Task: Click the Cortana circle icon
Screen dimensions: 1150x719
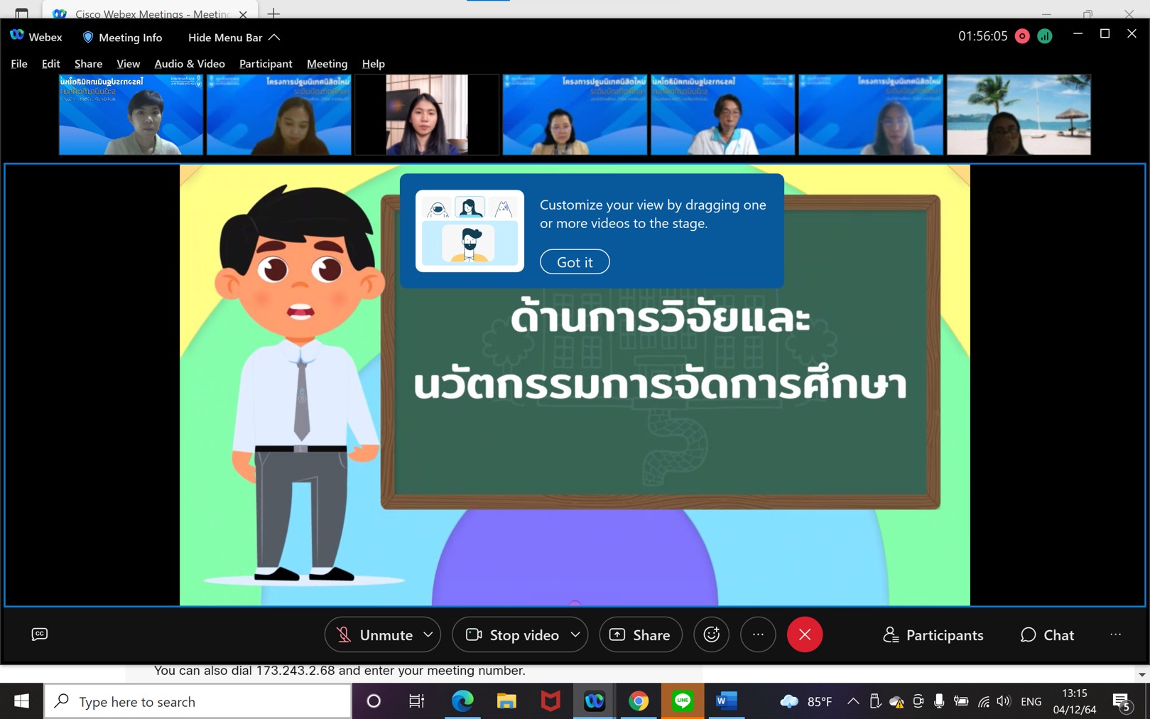Action: (374, 701)
